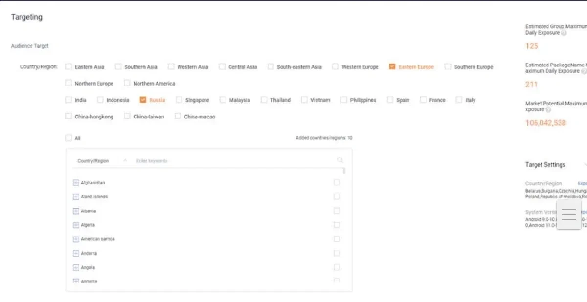Check the Thailand checkbox

[264, 100]
